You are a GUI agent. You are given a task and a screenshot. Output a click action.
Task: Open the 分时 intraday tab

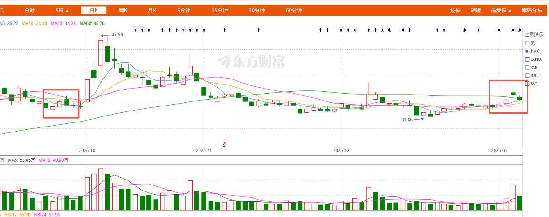[x=29, y=10]
